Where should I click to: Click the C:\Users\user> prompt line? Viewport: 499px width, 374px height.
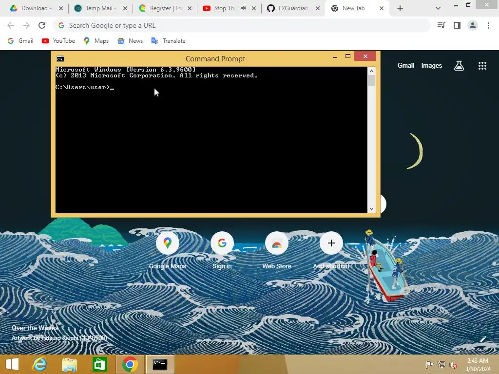point(85,87)
